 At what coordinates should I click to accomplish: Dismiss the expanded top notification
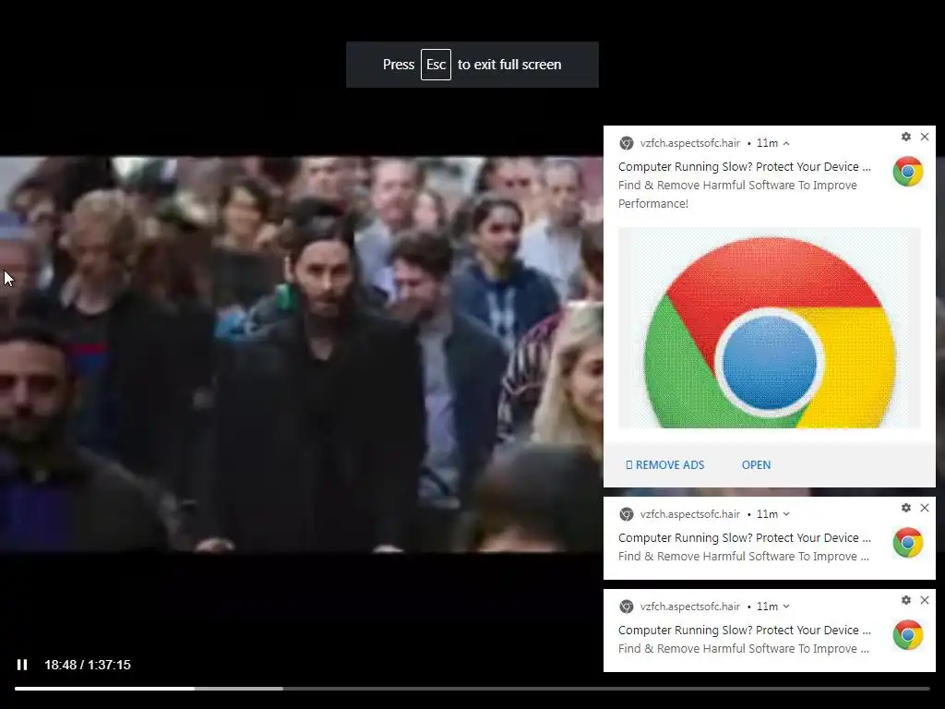click(925, 137)
